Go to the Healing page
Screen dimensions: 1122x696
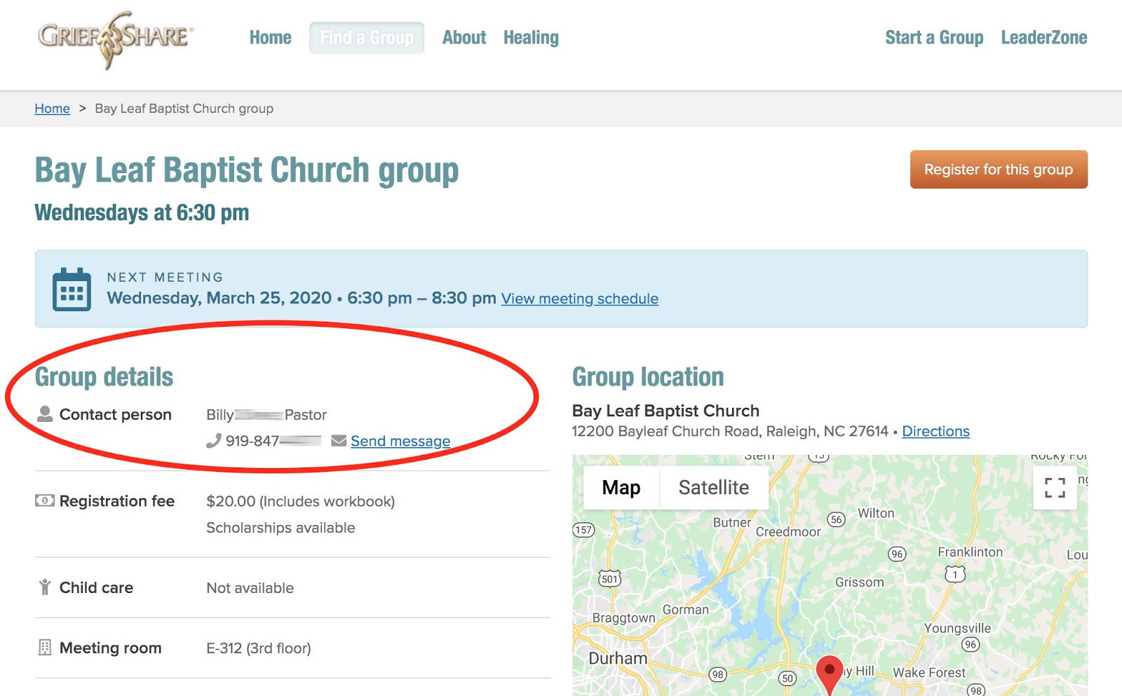pyautogui.click(x=531, y=37)
